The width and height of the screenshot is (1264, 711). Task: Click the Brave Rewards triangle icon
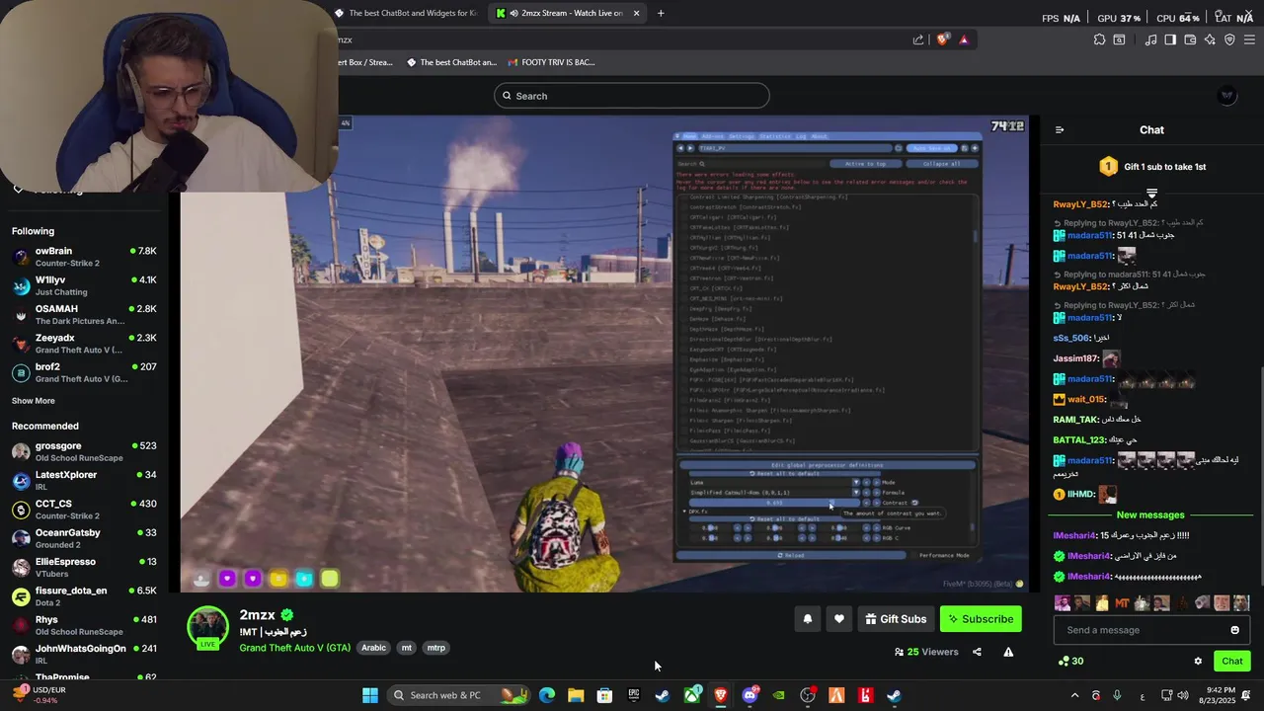tap(964, 39)
